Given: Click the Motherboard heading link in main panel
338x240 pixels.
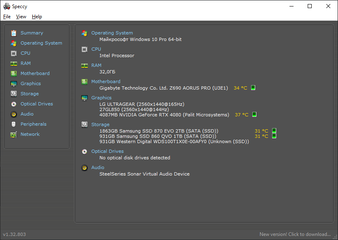Looking at the screenshot, I should click(106, 81).
